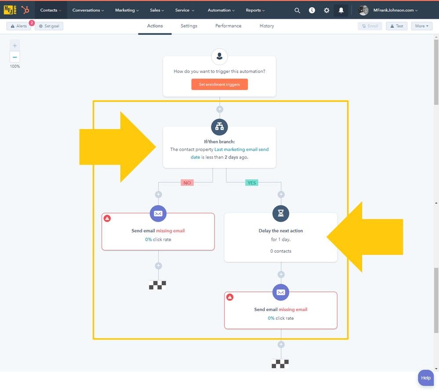Open the HubSpot settings gear icon
The width and height of the screenshot is (439, 391).
point(327,10)
